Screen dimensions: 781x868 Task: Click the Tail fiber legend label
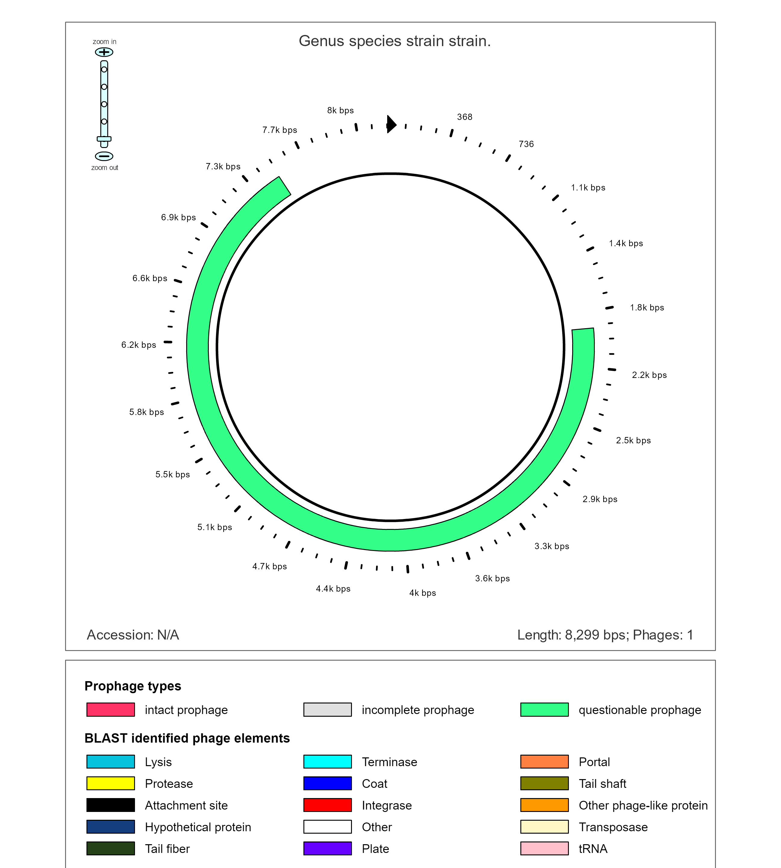coord(167,849)
